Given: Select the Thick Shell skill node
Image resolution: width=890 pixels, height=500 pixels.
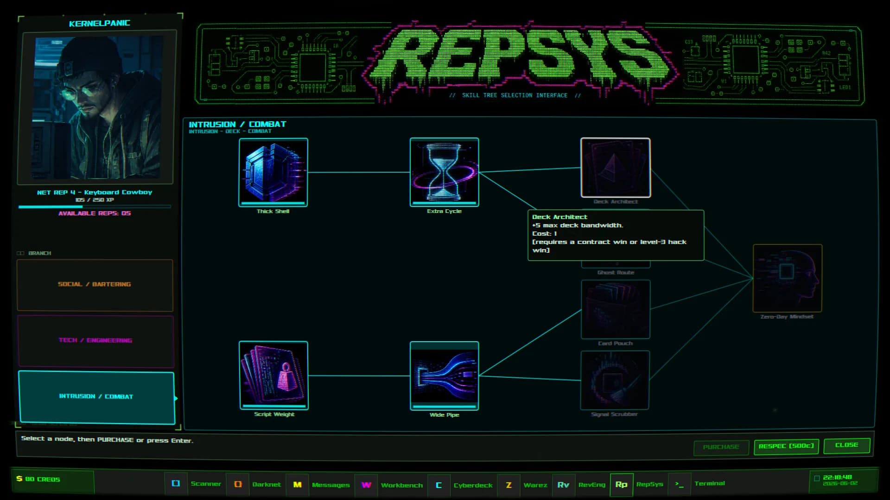Looking at the screenshot, I should 273,172.
